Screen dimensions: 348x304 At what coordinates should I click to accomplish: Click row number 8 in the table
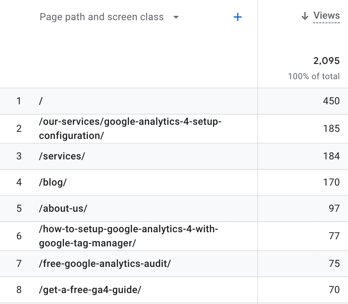[19, 290]
